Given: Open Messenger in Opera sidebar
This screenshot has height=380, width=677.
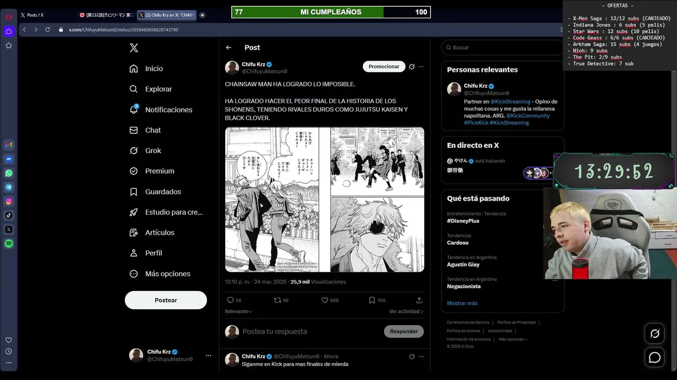Looking at the screenshot, I should click(9, 159).
